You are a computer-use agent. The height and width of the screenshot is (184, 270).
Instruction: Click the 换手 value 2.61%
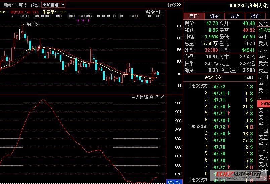tap(212, 63)
